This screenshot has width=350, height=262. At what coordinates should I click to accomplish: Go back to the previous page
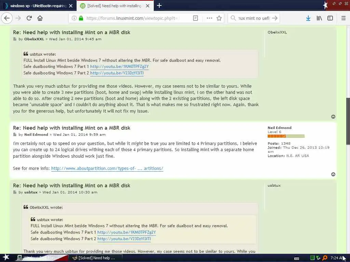(7, 18)
